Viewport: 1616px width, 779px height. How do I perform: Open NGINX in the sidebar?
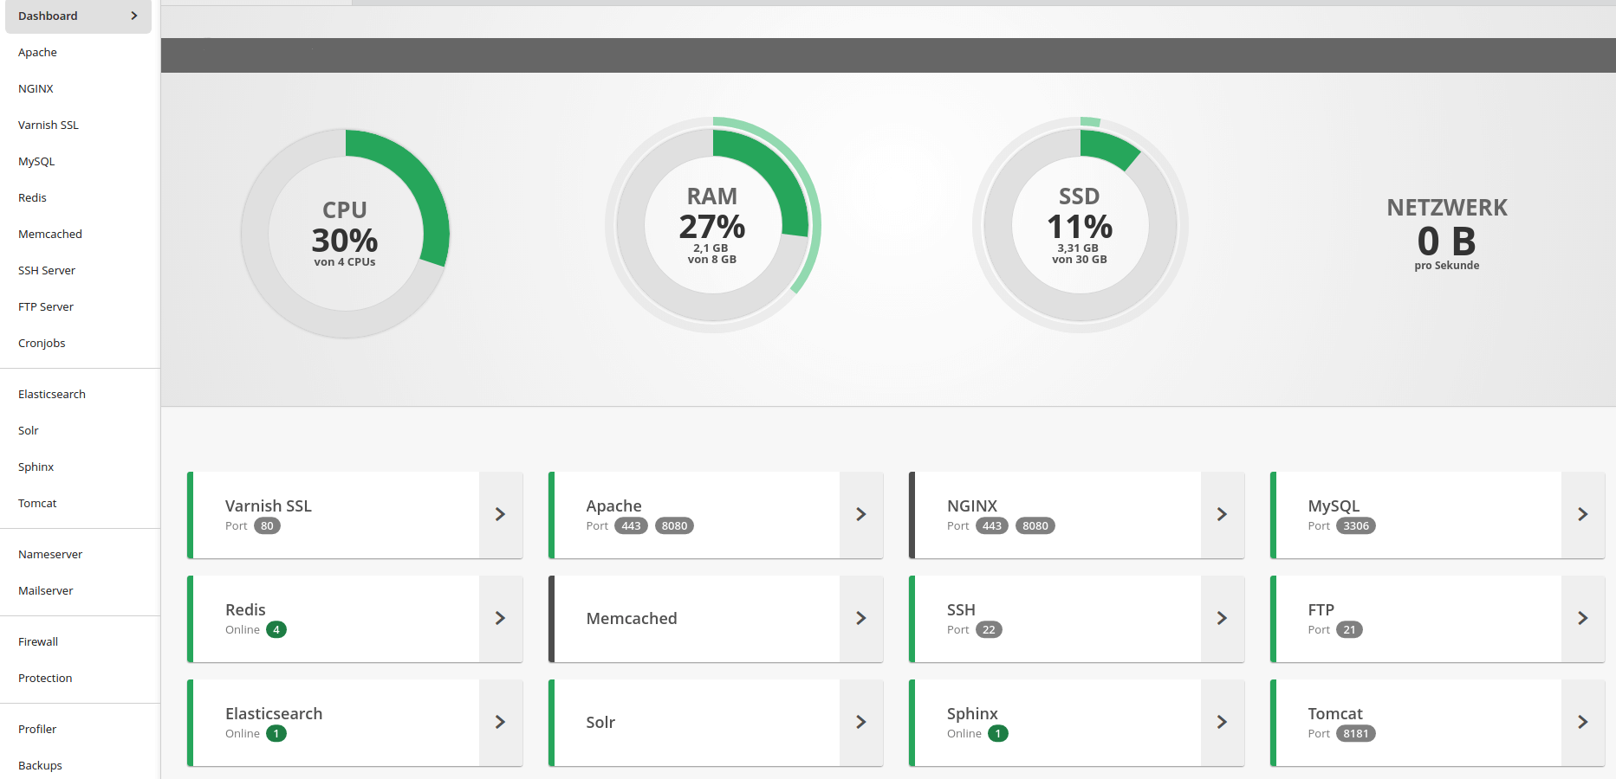click(36, 88)
